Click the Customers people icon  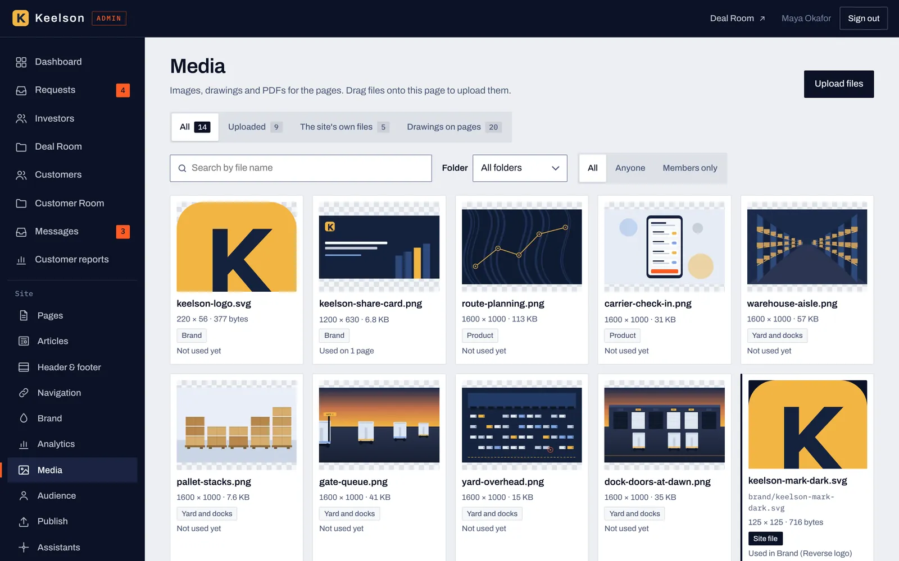[x=21, y=175]
